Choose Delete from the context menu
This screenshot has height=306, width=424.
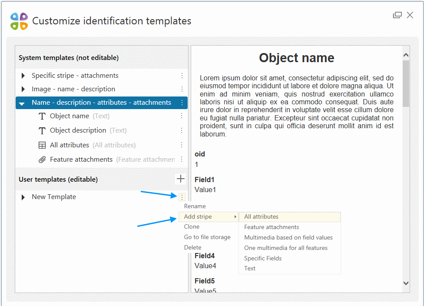tap(192, 247)
